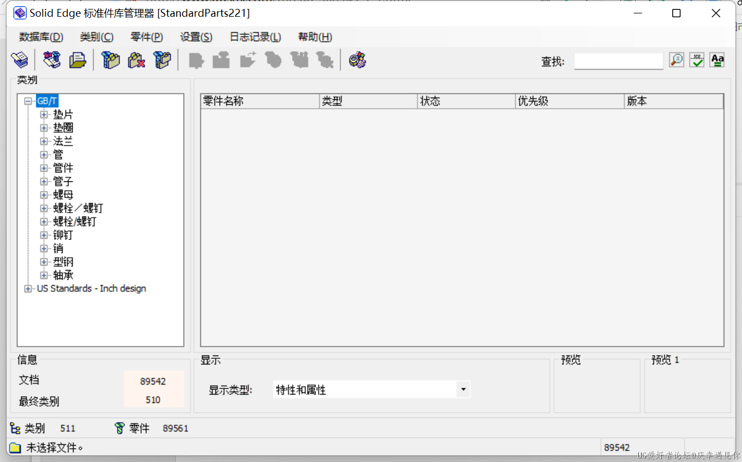Click the Aa match case icon
Screen dimensions: 742x462
(717, 60)
